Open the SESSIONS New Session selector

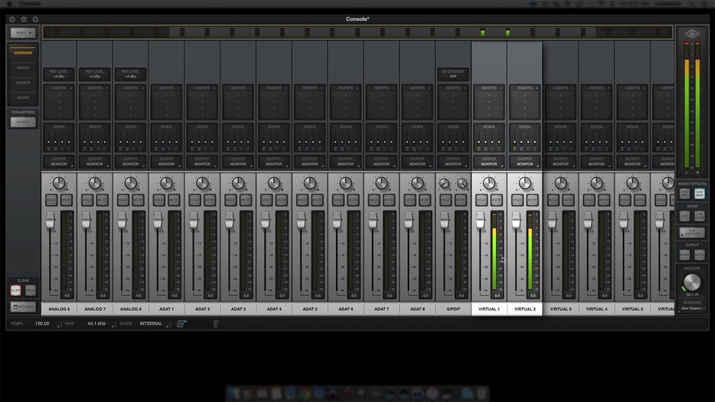[x=692, y=308]
